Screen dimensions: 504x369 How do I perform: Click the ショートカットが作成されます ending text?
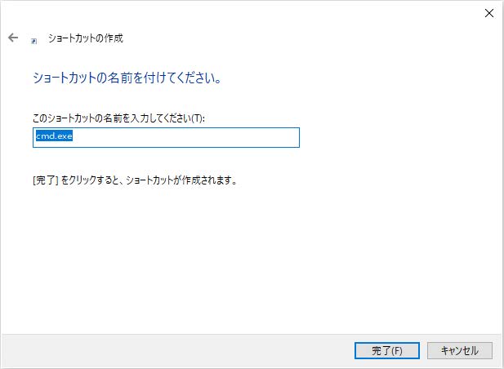[x=181, y=180]
